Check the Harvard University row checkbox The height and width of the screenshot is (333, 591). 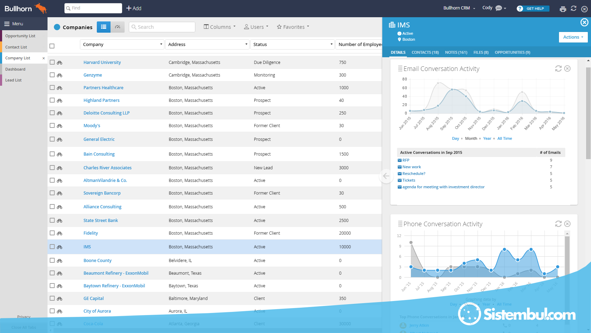pos(52,62)
